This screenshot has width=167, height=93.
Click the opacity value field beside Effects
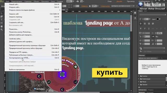pos(94,6)
